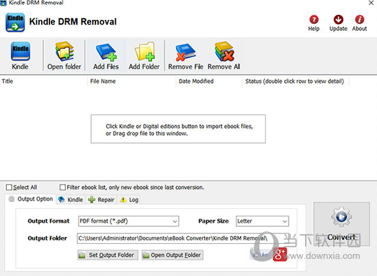
Task: Start conversion with the Convert button
Action: pos(341,224)
